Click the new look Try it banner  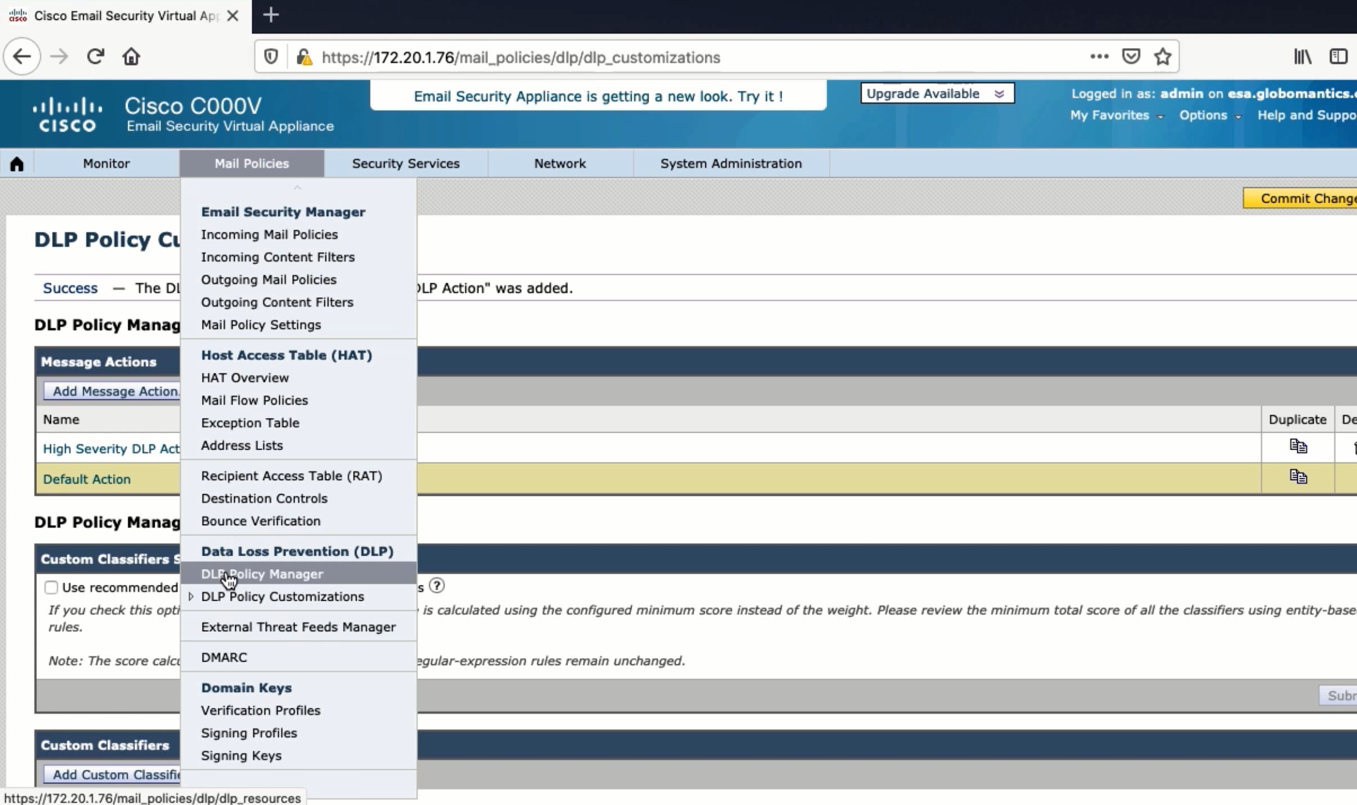pyautogui.click(x=598, y=96)
